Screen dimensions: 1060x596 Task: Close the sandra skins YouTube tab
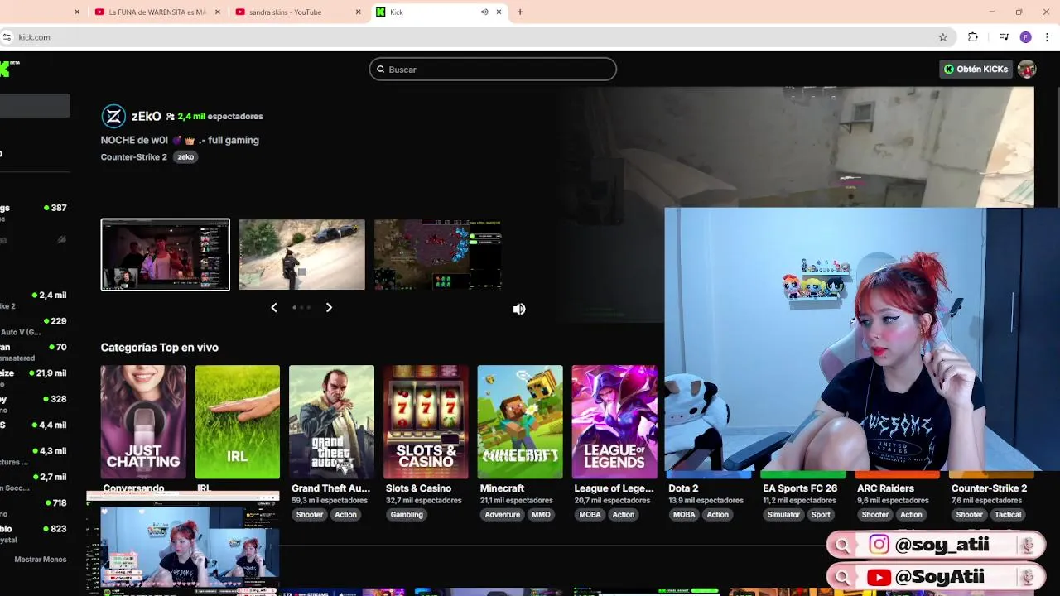(359, 12)
